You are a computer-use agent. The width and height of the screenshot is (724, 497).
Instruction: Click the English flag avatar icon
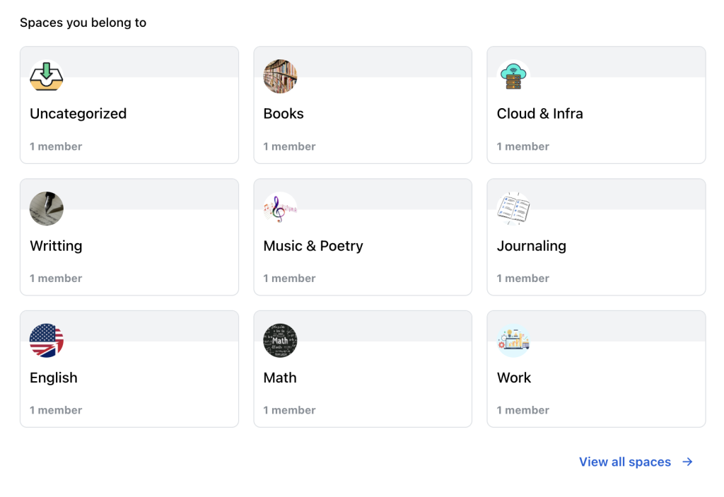coord(47,341)
